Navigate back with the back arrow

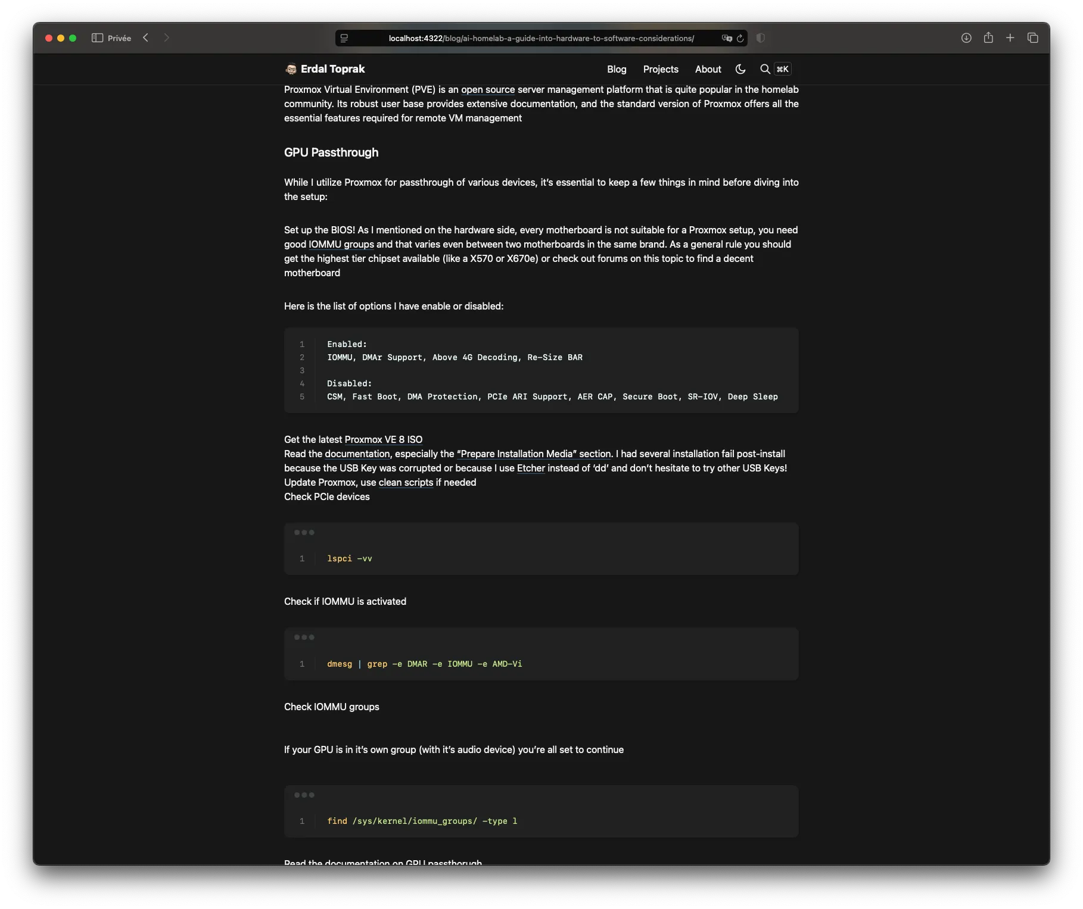[145, 38]
